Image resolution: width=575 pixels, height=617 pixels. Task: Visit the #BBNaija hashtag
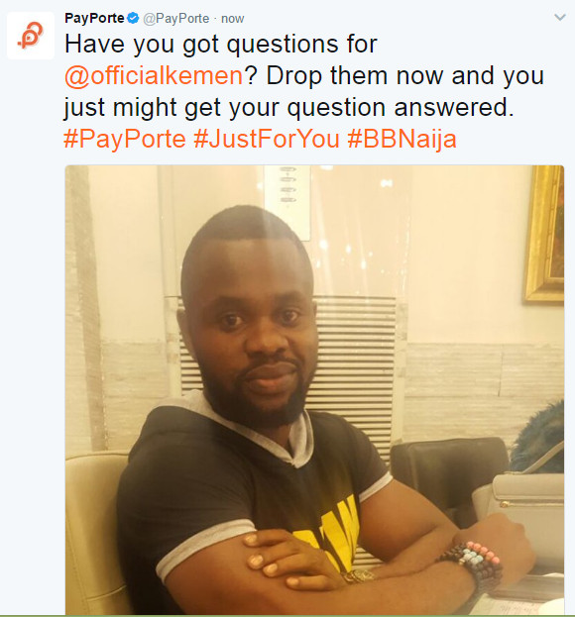tap(402, 139)
